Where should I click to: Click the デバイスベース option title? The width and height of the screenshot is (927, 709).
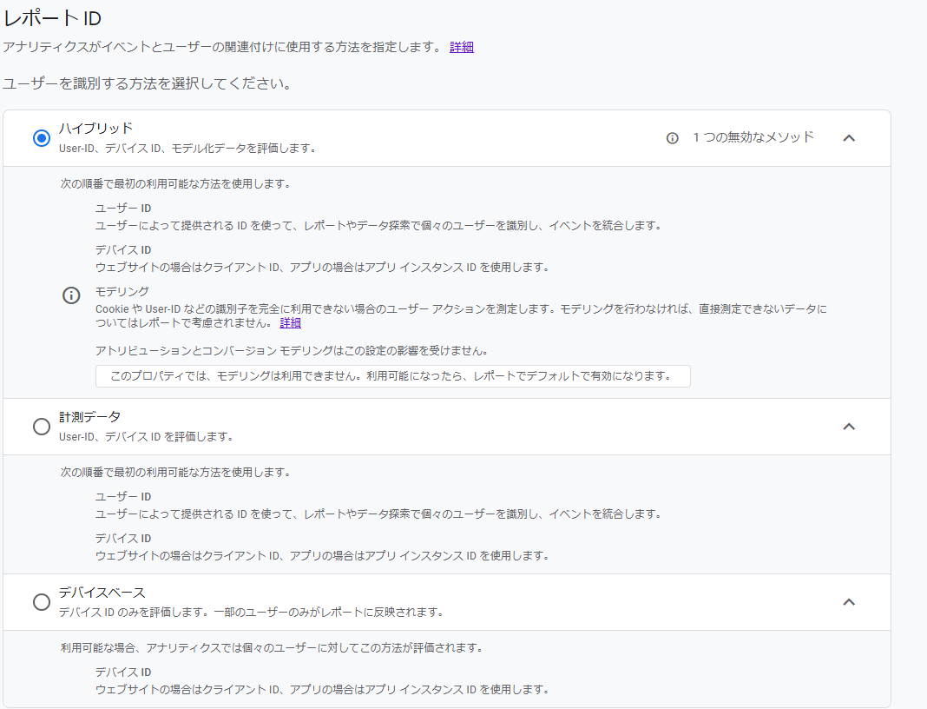tap(102, 593)
